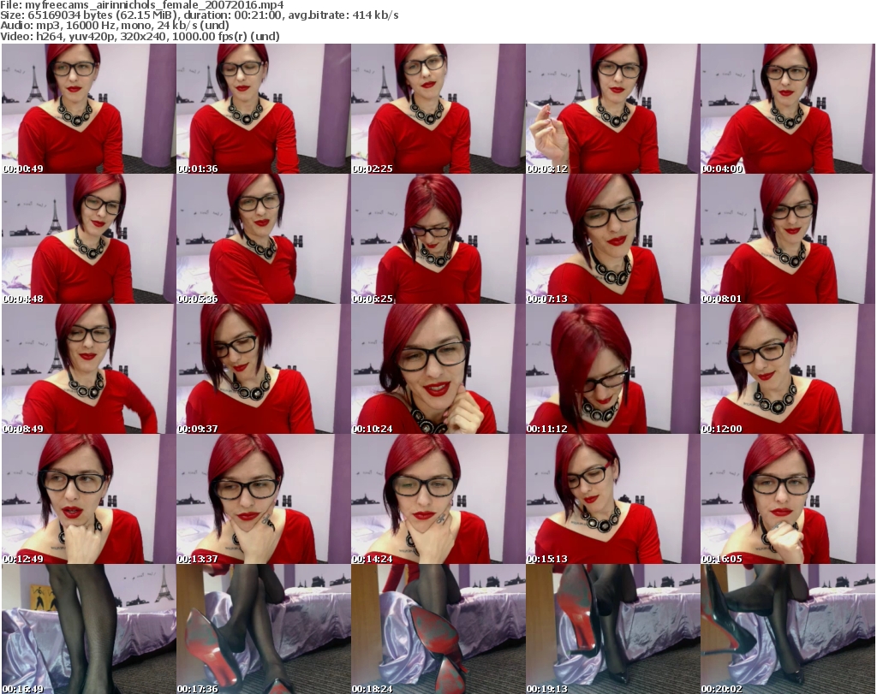This screenshot has width=877, height=694.
Task: Choose the frame at 00:06:25
Action: tap(438, 239)
